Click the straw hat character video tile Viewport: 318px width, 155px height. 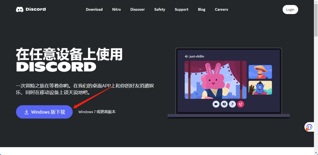(260, 72)
